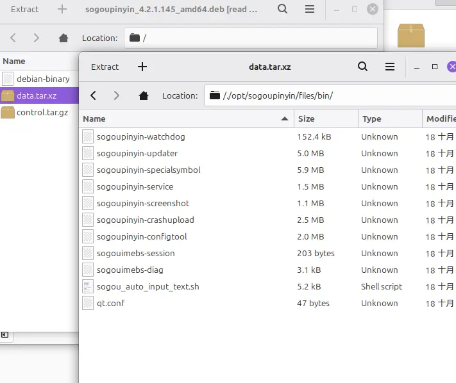Click the file icon of sogouimebs-diag

[x=88, y=270]
